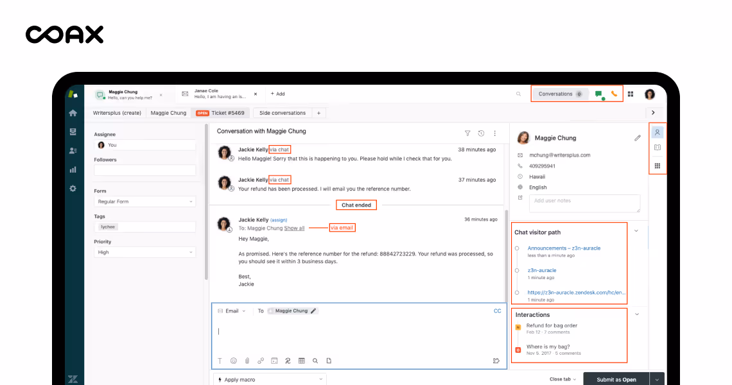This screenshot has height=385, width=732.
Task: Open Writersplus (create) tab
Action: pos(117,113)
